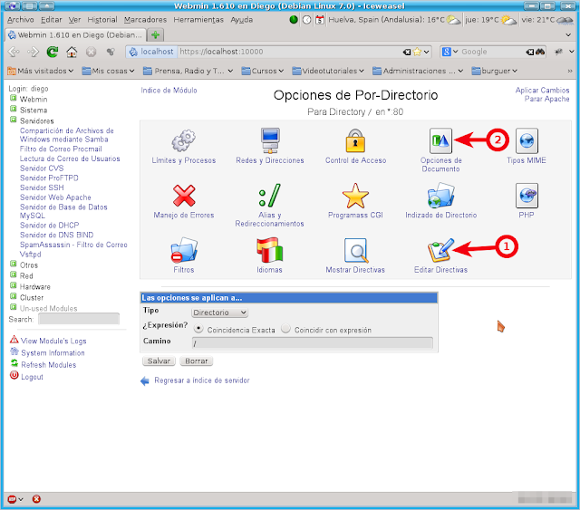Click the blue arrow next to Regresar a índice
Screen dimensions: 580x510
tap(145, 381)
